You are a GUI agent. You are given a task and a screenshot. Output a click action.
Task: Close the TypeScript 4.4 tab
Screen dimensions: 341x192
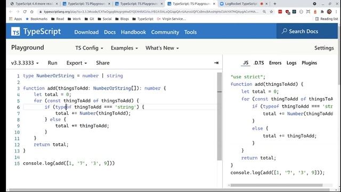click(57, 4)
